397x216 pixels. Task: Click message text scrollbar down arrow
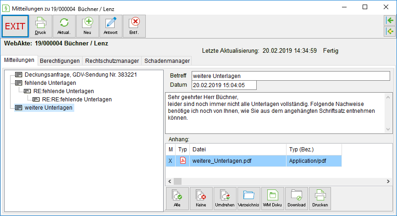388,129
